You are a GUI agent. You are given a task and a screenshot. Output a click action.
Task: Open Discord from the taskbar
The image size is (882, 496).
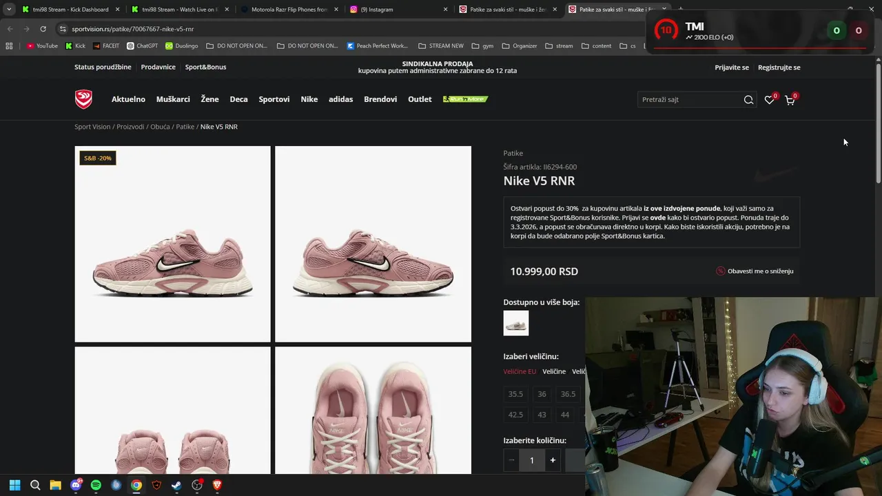coord(76,485)
